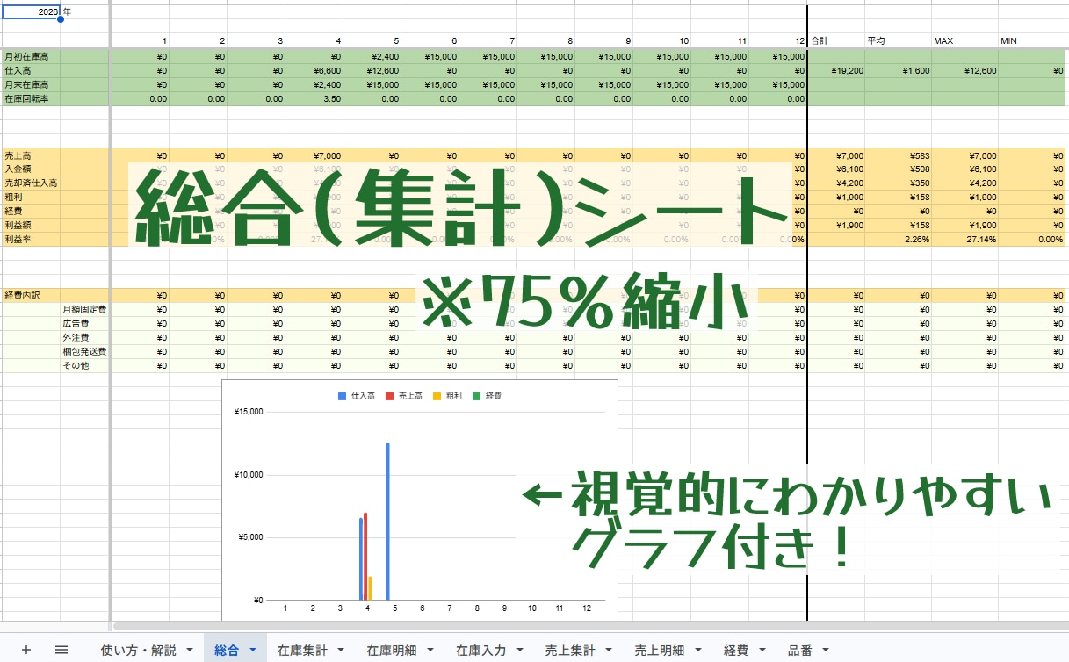Open the all sheets list icon

pyautogui.click(x=61, y=650)
